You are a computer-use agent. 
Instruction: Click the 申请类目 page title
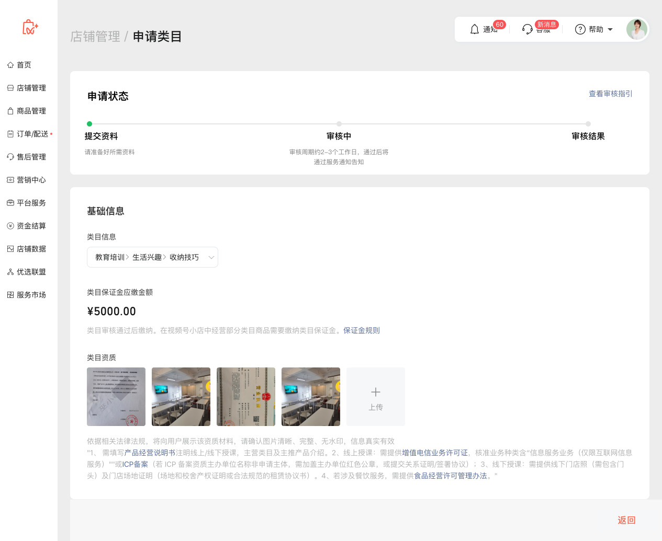[x=157, y=37]
